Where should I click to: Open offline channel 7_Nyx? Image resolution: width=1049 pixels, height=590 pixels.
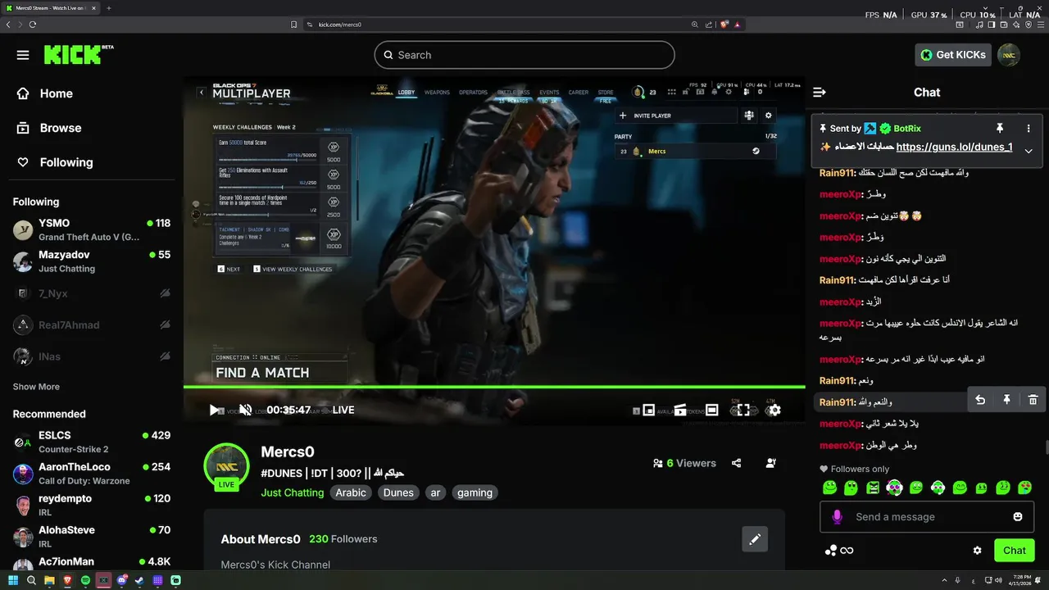[x=92, y=293]
